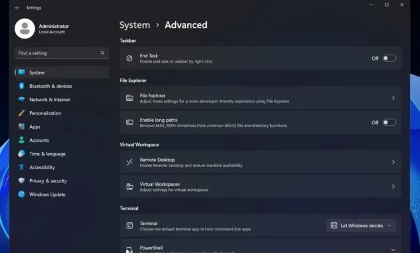Click the System monitor icon in sidebar
This screenshot has width=420, height=253.
click(22, 72)
